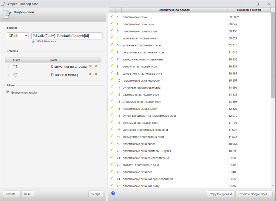Click the results scrollbar down arrow
The image size is (276, 201).
tap(273, 185)
